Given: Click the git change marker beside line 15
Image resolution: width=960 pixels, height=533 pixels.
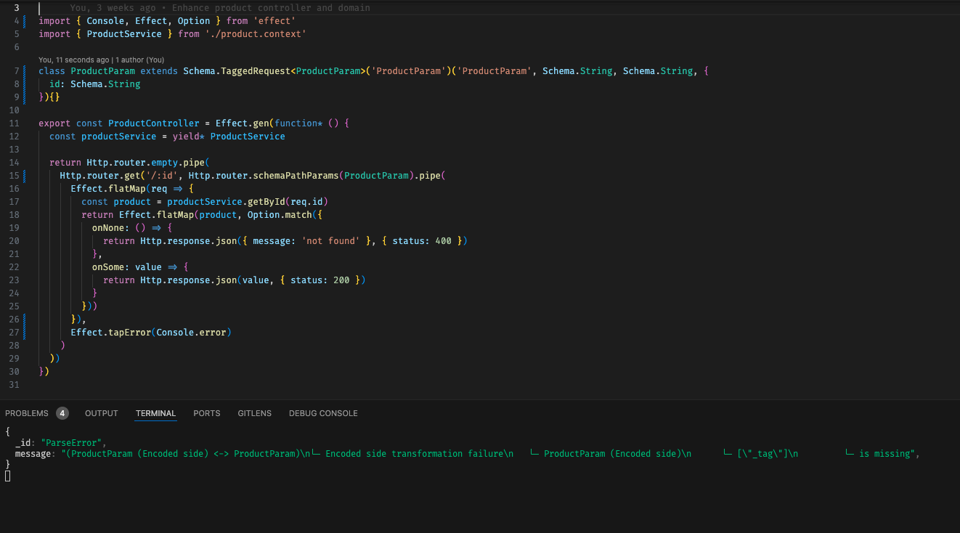Looking at the screenshot, I should point(25,176).
